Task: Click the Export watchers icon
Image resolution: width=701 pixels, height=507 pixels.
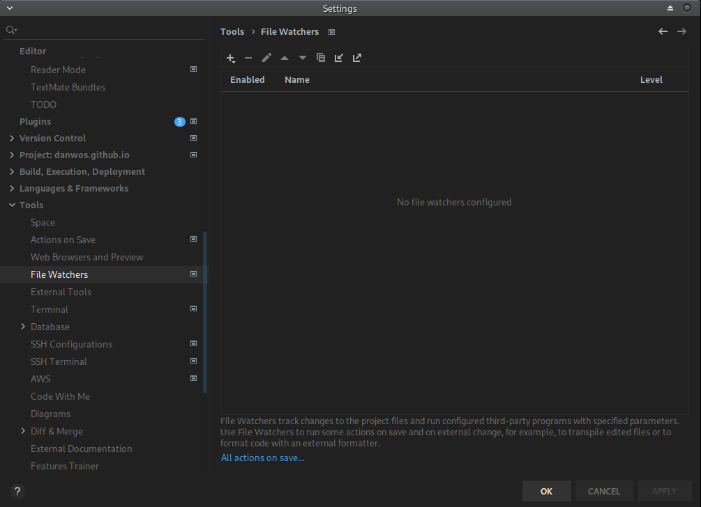Action: [x=357, y=58]
